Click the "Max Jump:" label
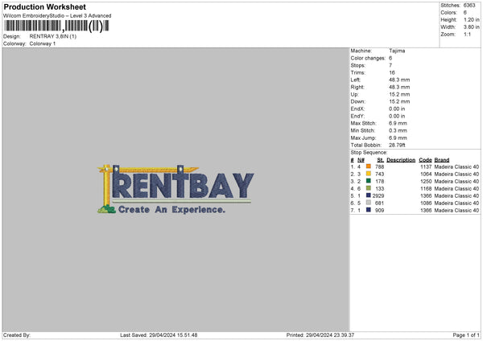The width and height of the screenshot is (483, 341). (363, 138)
